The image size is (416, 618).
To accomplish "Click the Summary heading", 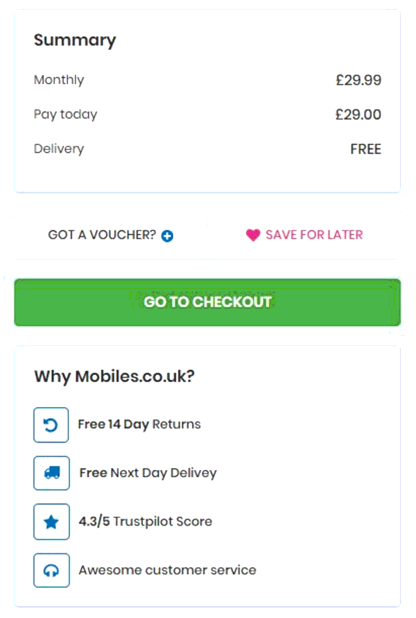I will [75, 40].
